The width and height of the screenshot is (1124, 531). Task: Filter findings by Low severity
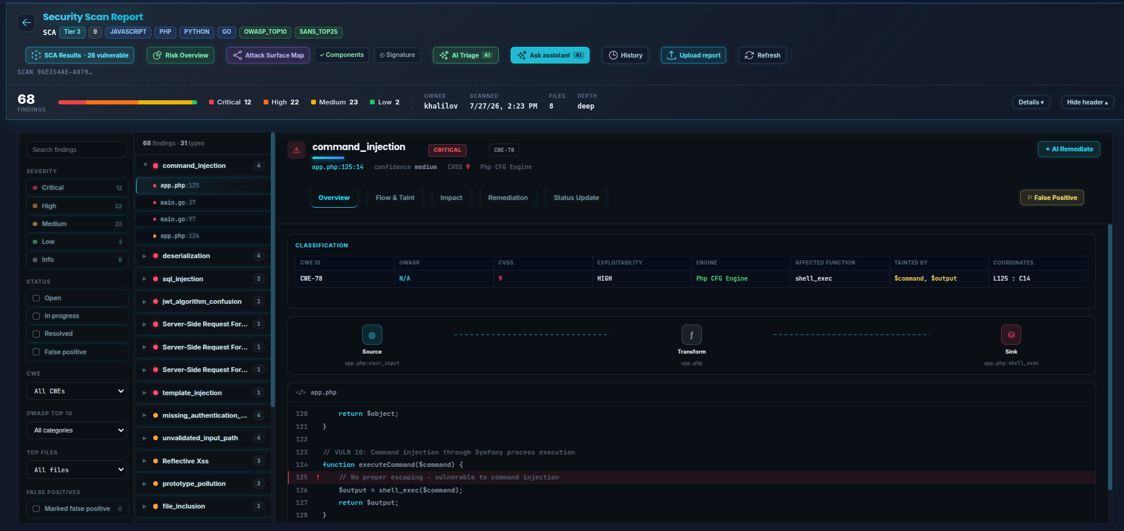tap(77, 241)
